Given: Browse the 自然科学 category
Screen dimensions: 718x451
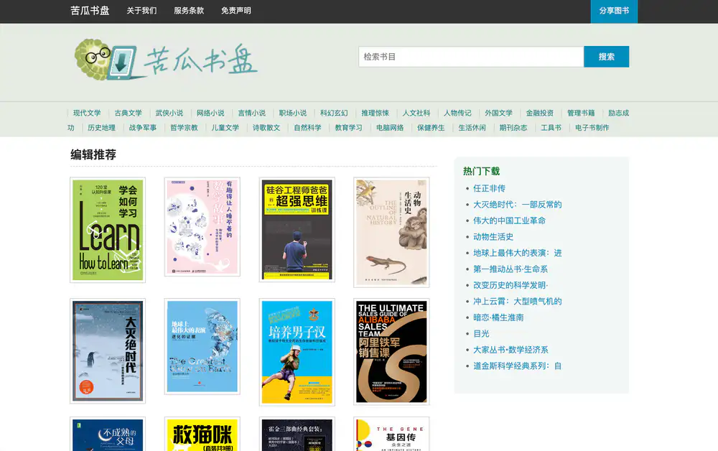Looking at the screenshot, I should point(308,128).
